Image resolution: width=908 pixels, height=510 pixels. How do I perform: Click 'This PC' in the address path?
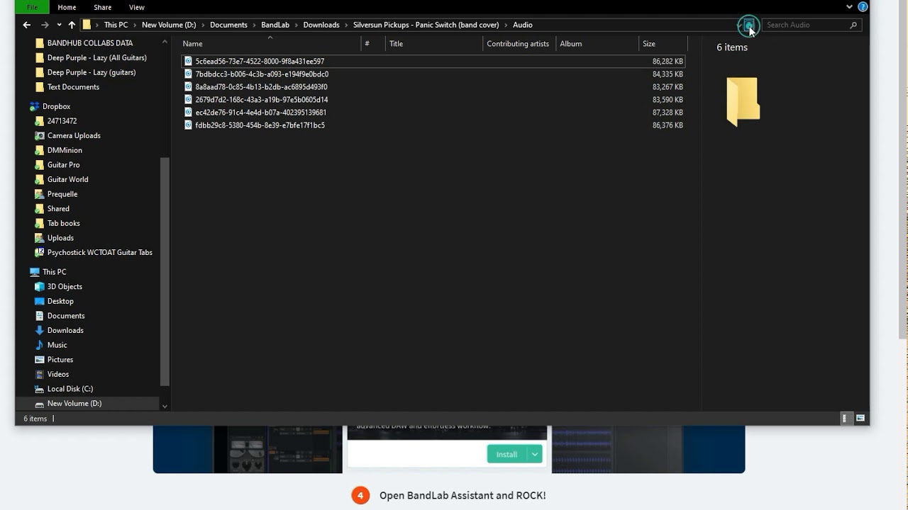(116, 25)
